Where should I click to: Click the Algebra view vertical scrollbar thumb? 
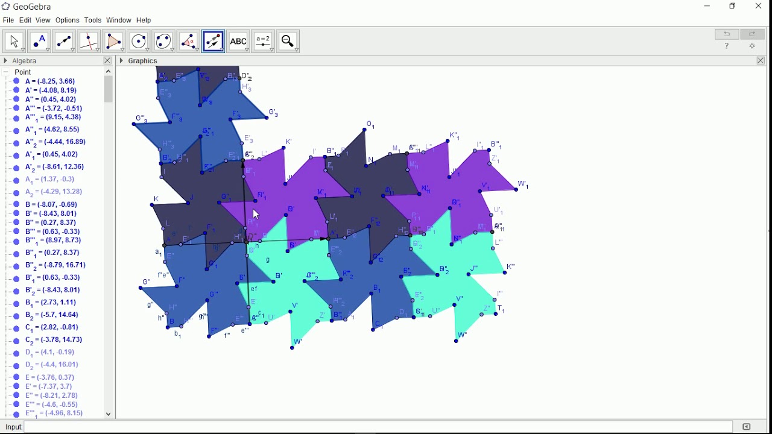pos(109,90)
